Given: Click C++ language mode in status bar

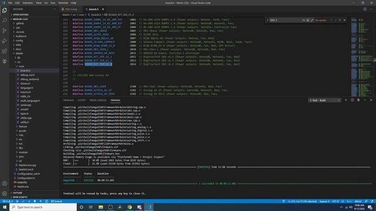Looking at the screenshot, I should tap(349, 201).
